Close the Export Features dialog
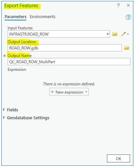The height and width of the screenshot is (167, 135). tap(128, 5)
